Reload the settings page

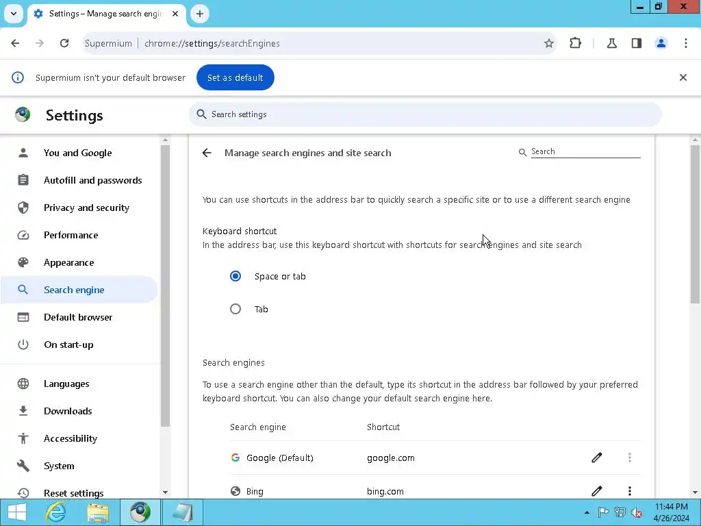[x=64, y=43]
